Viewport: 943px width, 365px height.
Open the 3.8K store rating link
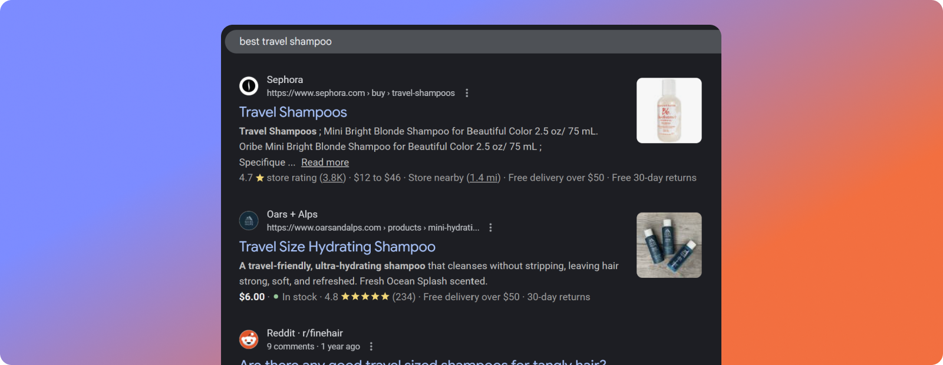click(x=333, y=178)
